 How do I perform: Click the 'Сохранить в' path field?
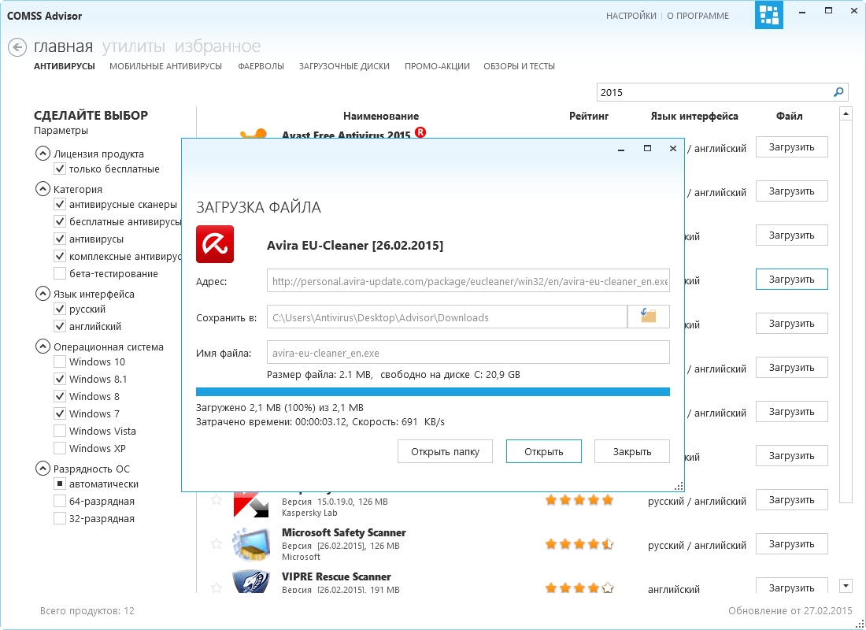[x=447, y=317]
